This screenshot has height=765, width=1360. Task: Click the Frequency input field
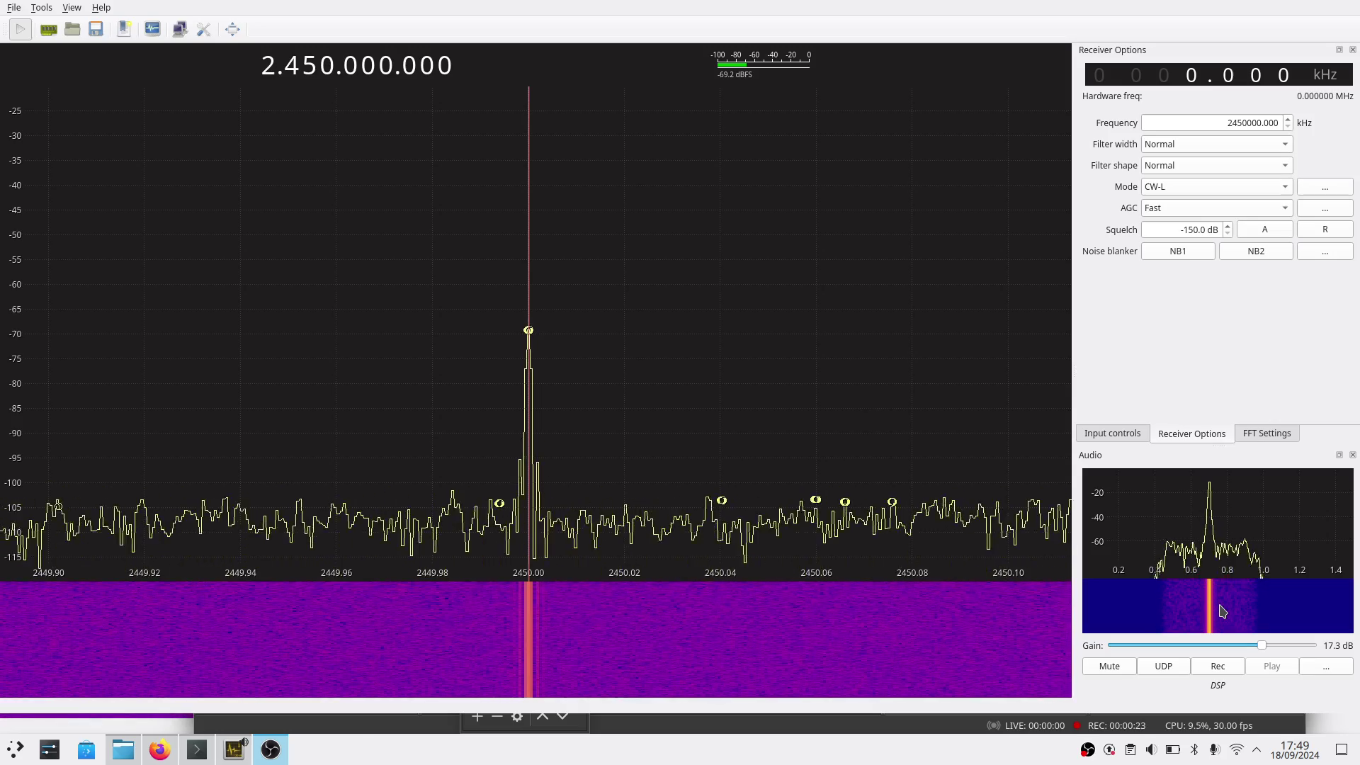(1212, 123)
